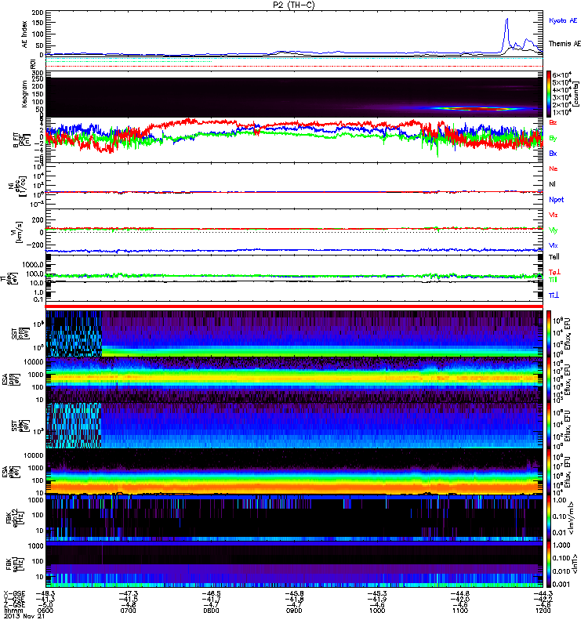Click the keogram counts color bar
This screenshot has width=588, height=627.
(x=550, y=94)
